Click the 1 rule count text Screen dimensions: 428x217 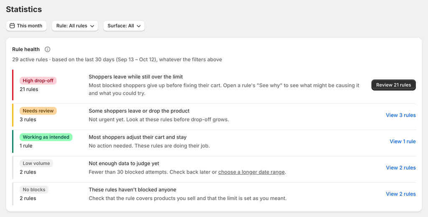tap(26, 146)
